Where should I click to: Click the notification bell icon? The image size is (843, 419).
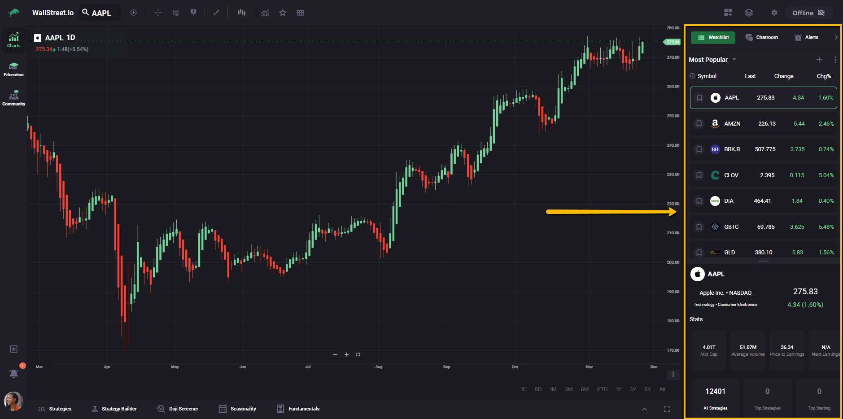14,373
